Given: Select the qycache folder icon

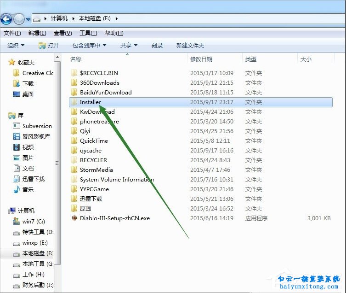Looking at the screenshot, I should pyautogui.click(x=74, y=150).
